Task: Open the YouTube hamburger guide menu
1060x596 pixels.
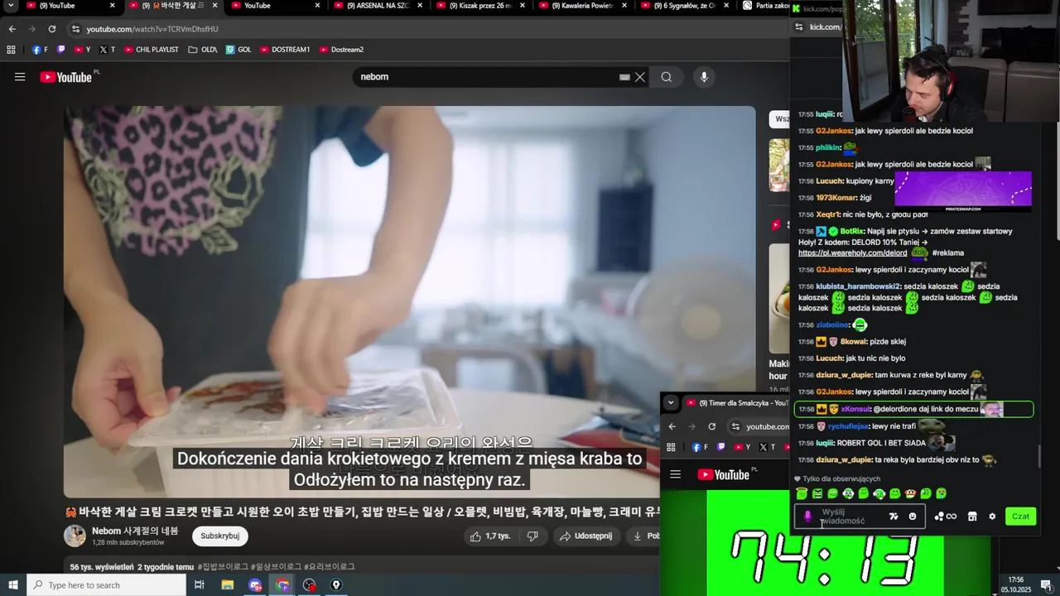Action: pos(20,77)
